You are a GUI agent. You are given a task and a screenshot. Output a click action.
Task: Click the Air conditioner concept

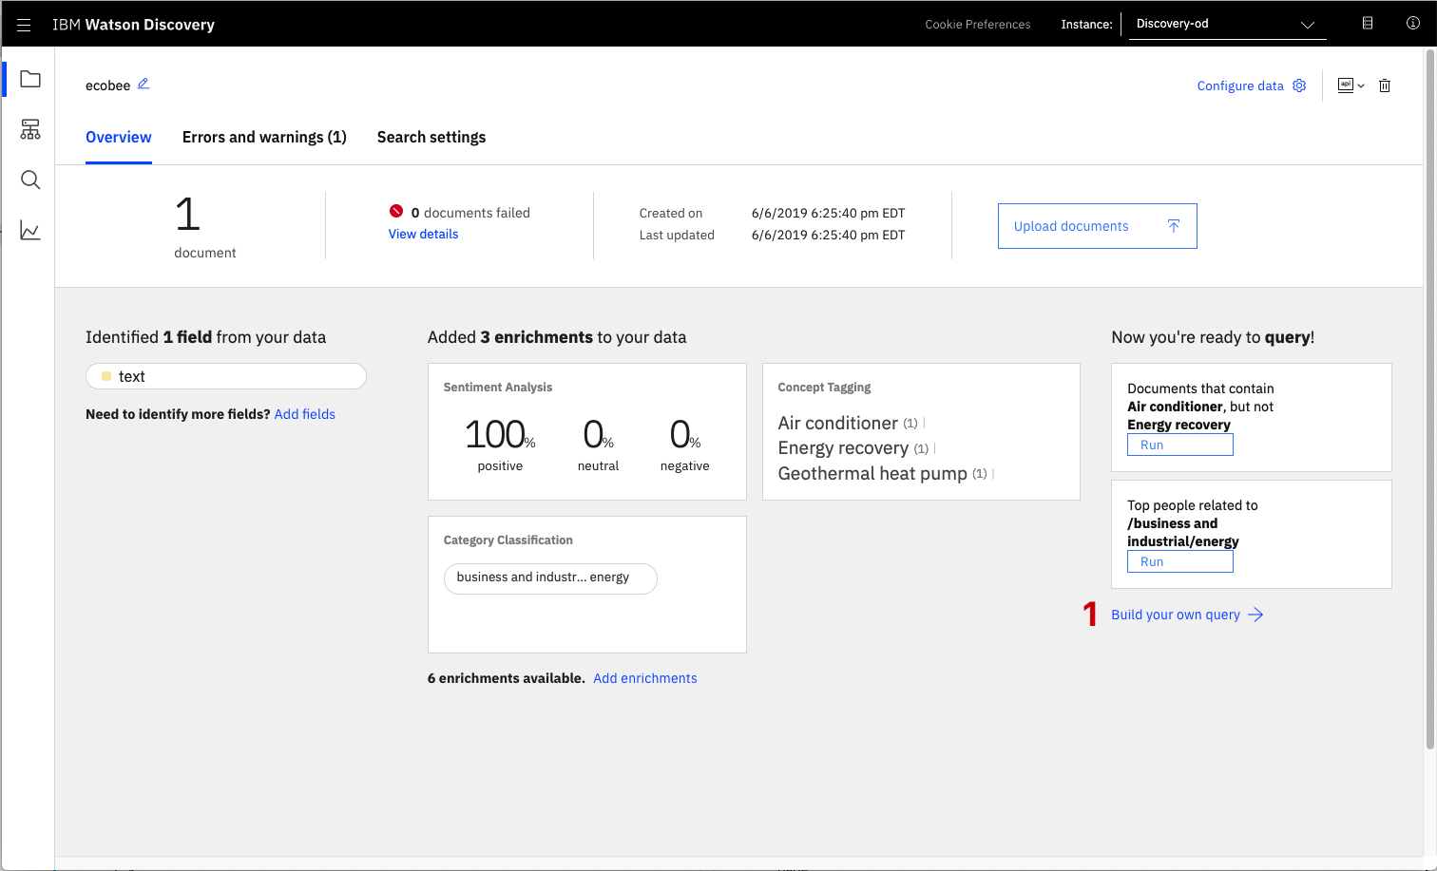click(837, 423)
